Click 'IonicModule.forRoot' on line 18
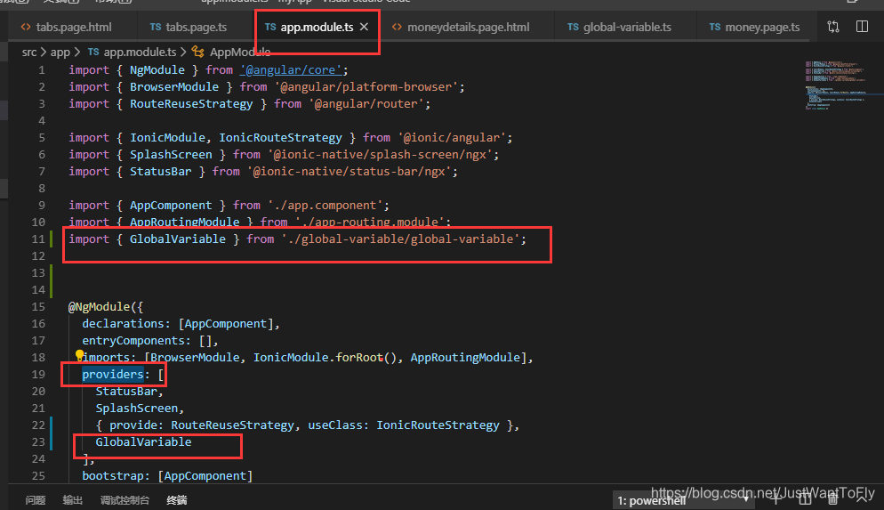Viewport: 884px width, 510px height. click(x=318, y=358)
